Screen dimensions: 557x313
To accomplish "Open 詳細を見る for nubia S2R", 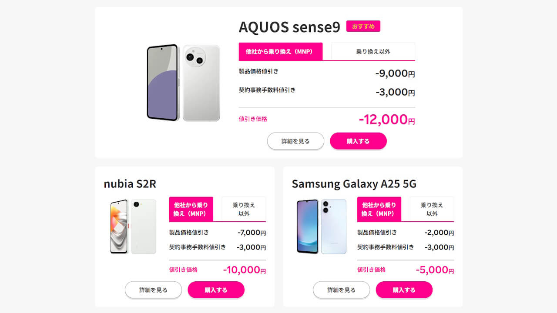I will click(153, 290).
